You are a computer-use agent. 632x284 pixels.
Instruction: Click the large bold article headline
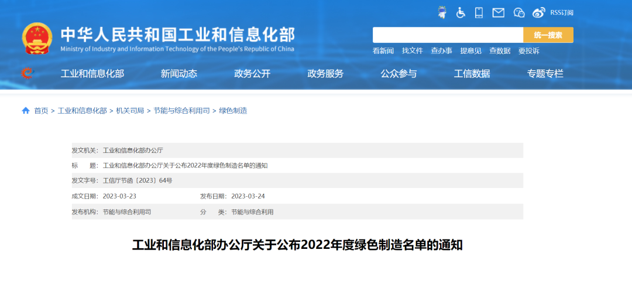pyautogui.click(x=297, y=245)
